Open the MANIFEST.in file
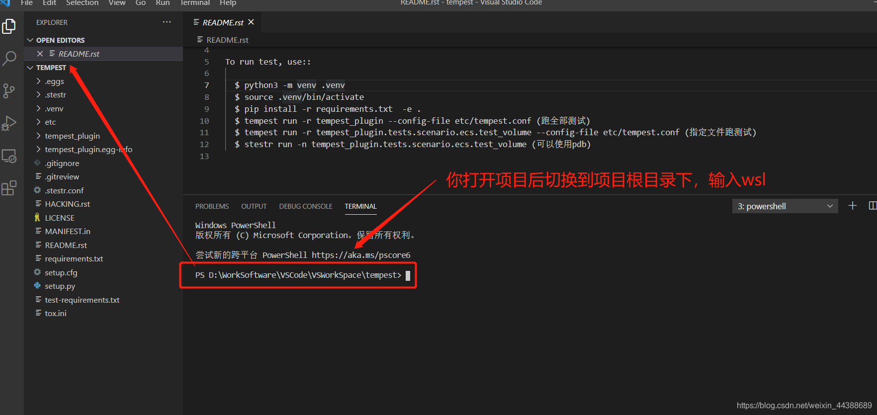Viewport: 877px width, 415px height. coord(68,232)
